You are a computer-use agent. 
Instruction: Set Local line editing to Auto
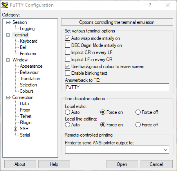(x=67, y=125)
